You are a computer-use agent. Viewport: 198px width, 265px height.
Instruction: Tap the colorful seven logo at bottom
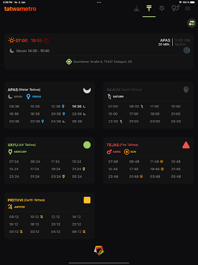[x=99, y=251]
